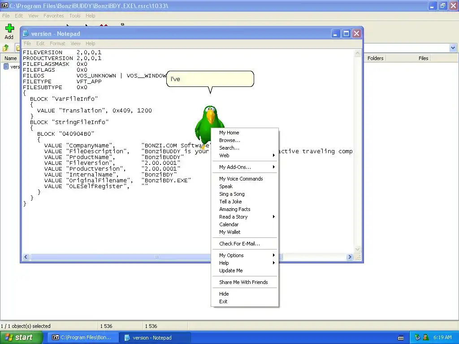Open the 7-Zip address bar dropdown arrow
The image size is (459, 344).
click(x=453, y=47)
